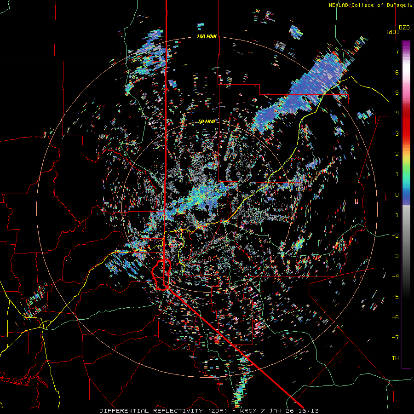Click the positive 4 dB scale label
Viewport: 414px width, 414px height.
pos(397,113)
